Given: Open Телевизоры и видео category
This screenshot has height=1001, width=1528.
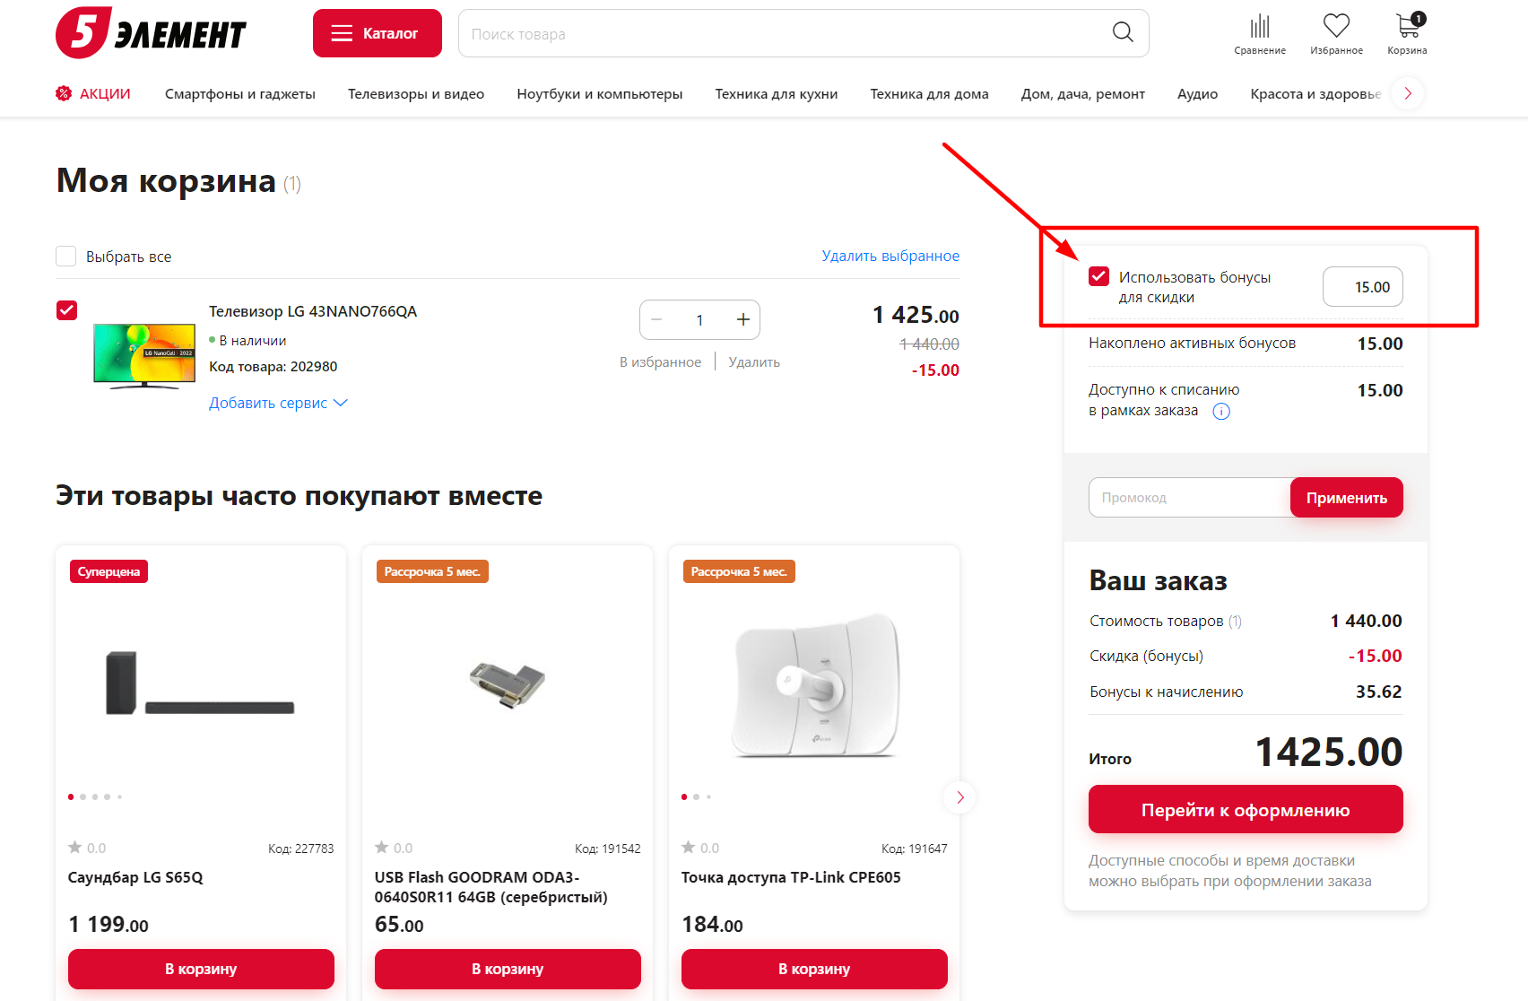Looking at the screenshot, I should 416,94.
